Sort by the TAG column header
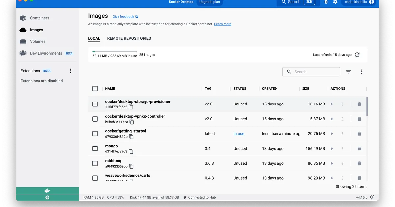Image resolution: width=395 pixels, height=207 pixels. pos(208,89)
